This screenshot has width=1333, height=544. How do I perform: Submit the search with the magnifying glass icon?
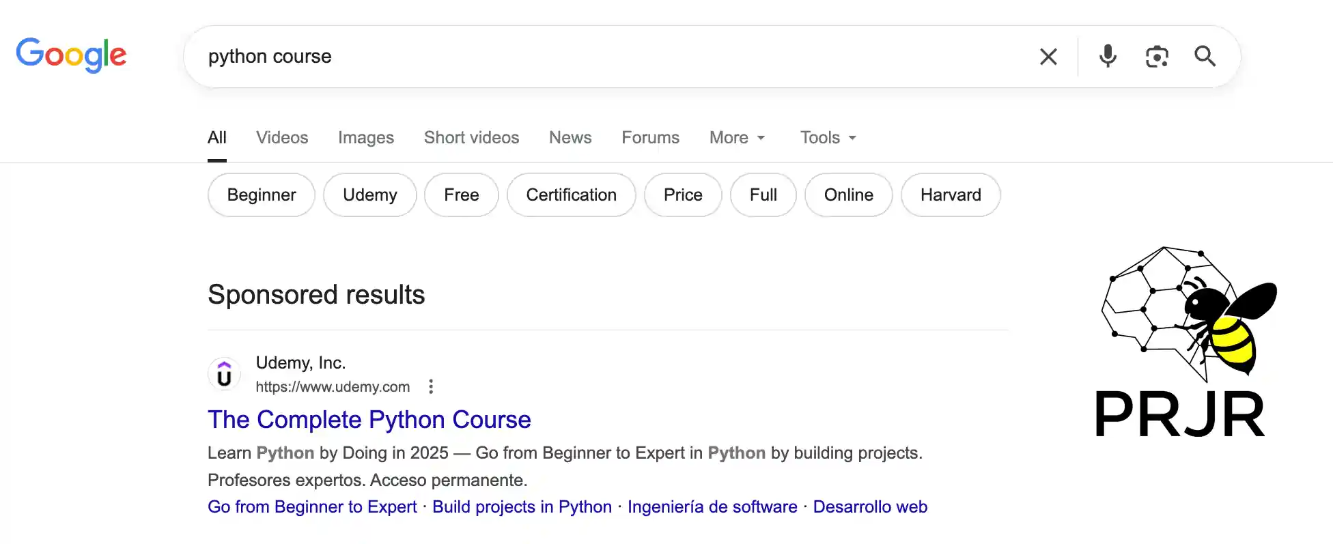1205,56
